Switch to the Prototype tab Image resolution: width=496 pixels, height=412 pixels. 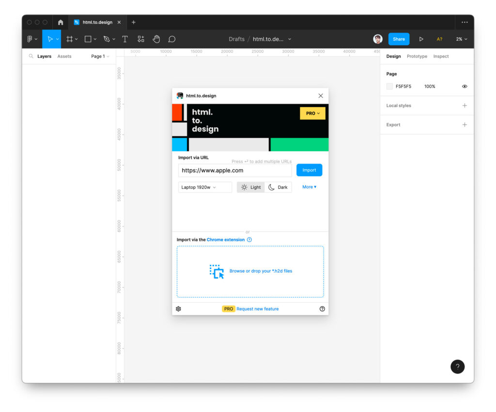point(417,57)
